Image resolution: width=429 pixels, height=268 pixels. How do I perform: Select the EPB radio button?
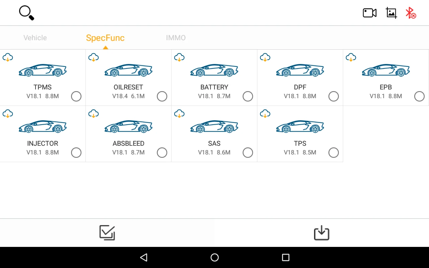coord(419,96)
